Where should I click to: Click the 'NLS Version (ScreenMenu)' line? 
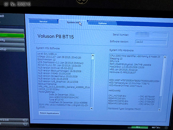click(58, 76)
